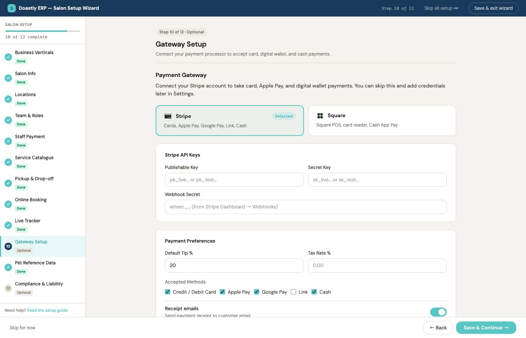Screen dimensions: 526x338
Task: Focus the Publishable Key field
Action: tap(234, 180)
